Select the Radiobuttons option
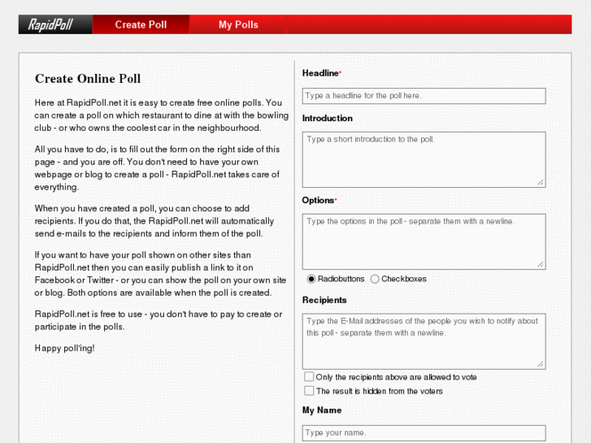The height and width of the screenshot is (443, 591). [x=311, y=279]
